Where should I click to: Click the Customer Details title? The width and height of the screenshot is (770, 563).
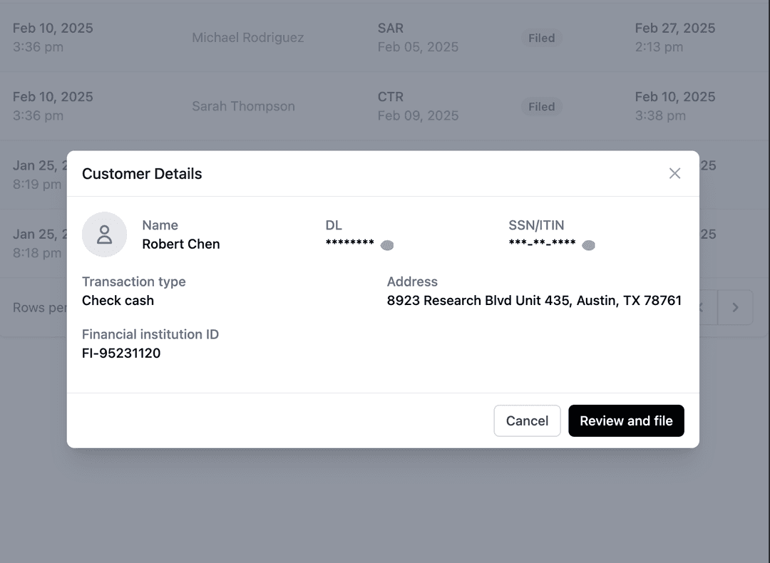point(142,174)
